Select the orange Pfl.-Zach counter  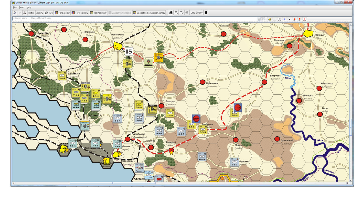pos(158,58)
